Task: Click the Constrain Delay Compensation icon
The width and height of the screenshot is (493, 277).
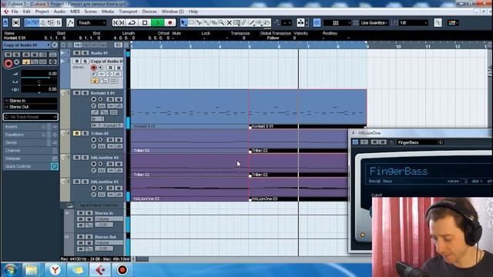Action: [x=16, y=22]
